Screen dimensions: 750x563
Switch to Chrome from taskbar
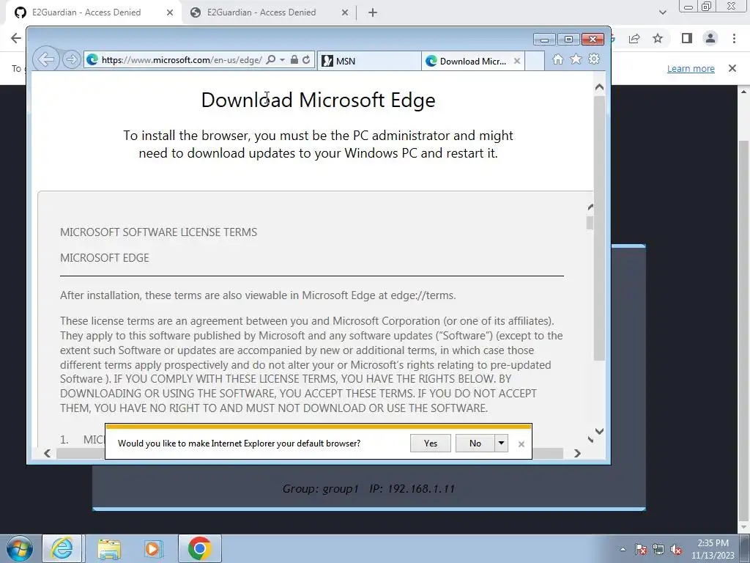click(x=199, y=548)
